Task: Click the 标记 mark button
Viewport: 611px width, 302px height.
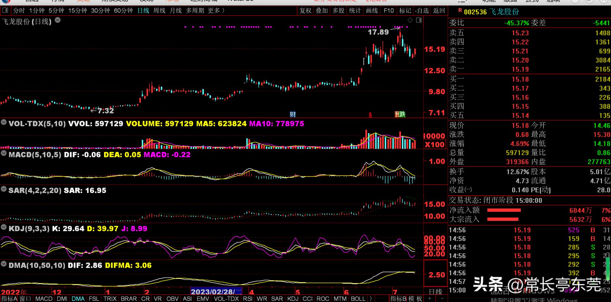Action: point(405,10)
